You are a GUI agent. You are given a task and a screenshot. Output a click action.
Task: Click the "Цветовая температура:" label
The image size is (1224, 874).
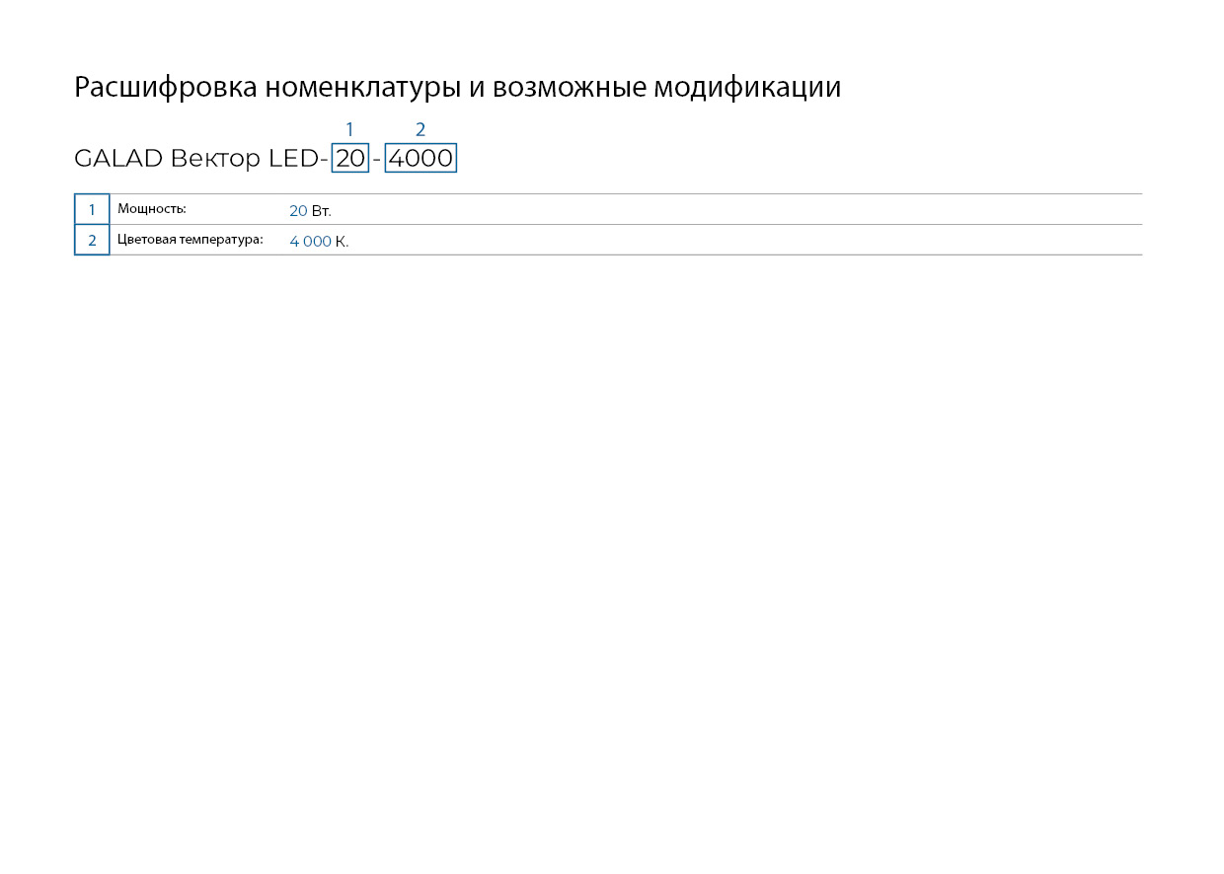click(x=191, y=240)
